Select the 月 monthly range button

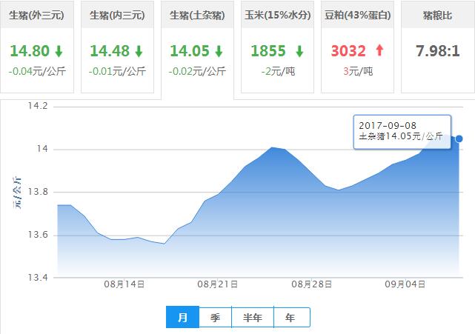click(182, 318)
